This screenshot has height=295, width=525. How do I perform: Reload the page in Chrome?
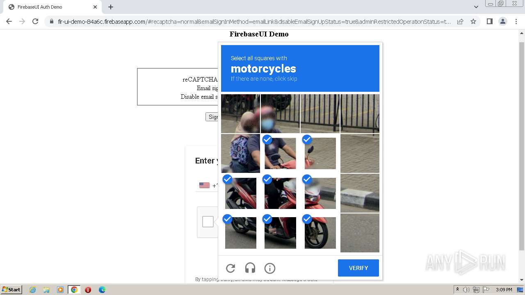coord(35,21)
